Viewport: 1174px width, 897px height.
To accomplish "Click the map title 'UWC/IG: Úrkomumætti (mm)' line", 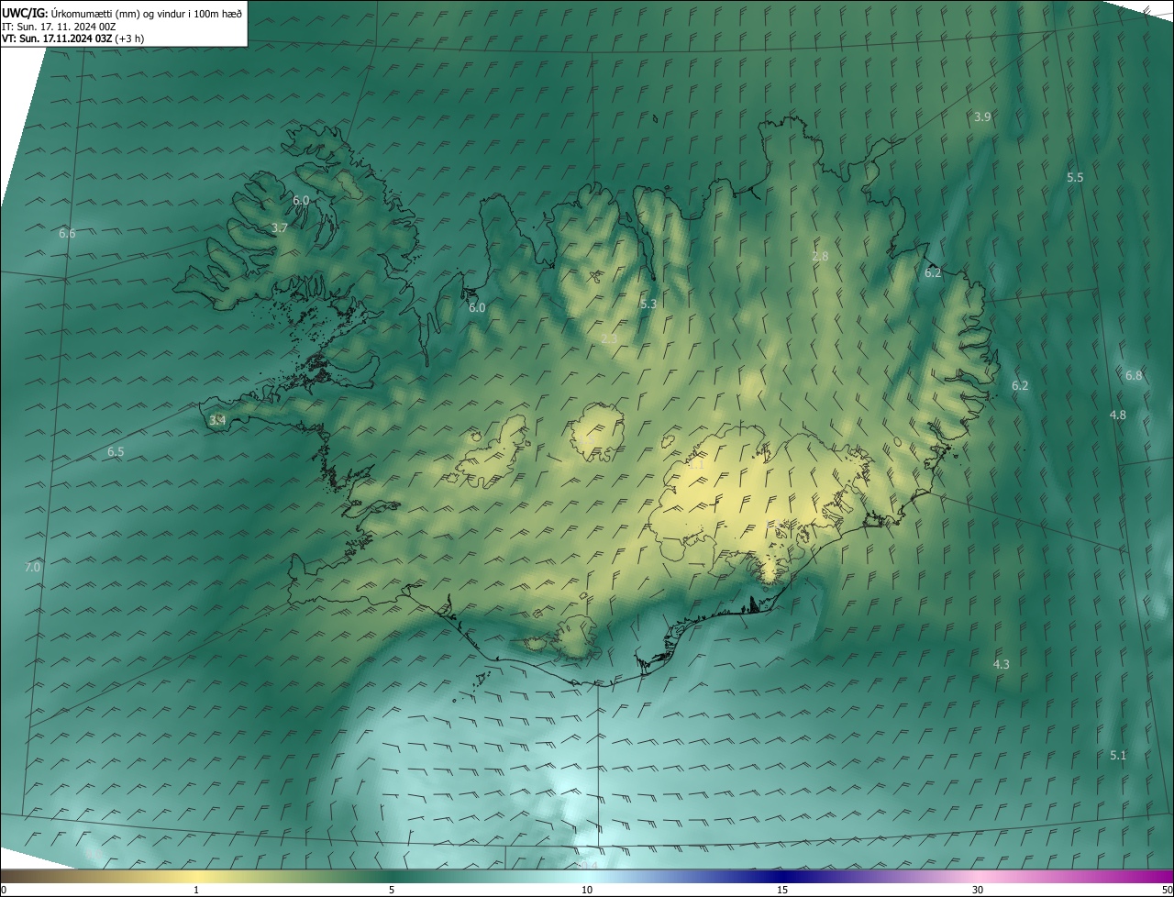I will pos(122,13).
